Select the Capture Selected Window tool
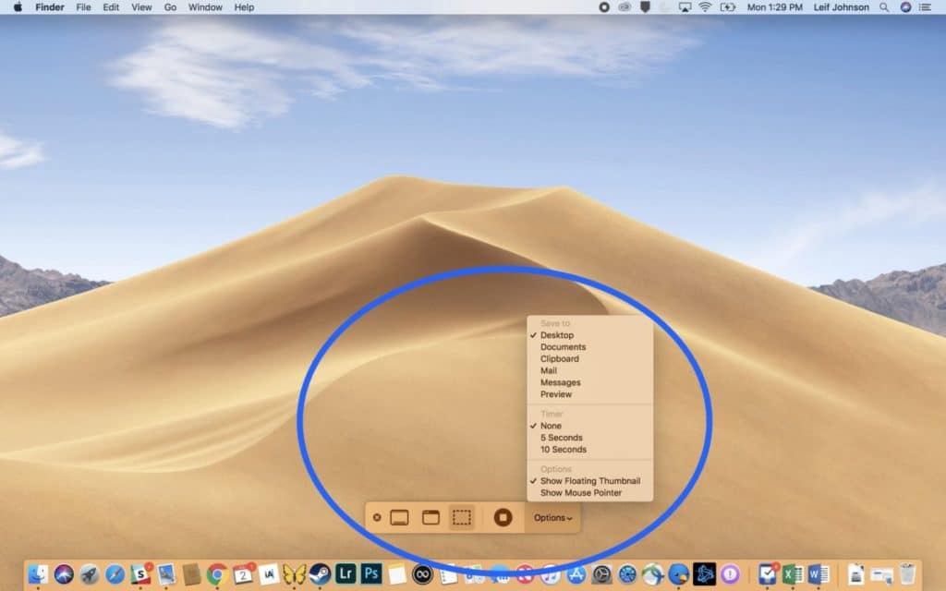This screenshot has width=946, height=591. [430, 518]
